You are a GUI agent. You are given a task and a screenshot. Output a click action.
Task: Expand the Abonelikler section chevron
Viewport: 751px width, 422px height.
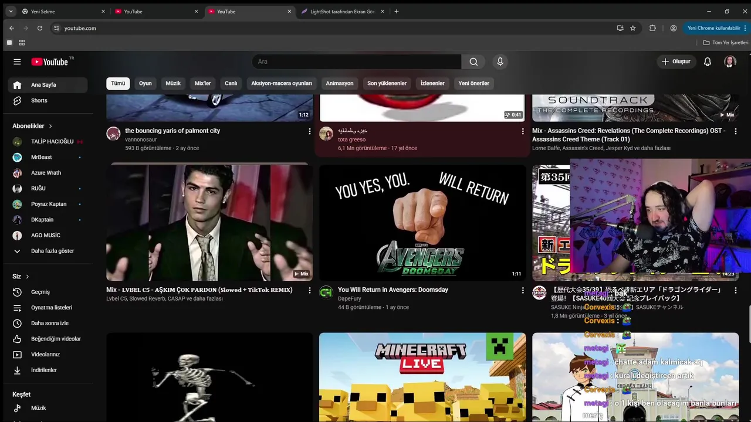[x=50, y=126]
